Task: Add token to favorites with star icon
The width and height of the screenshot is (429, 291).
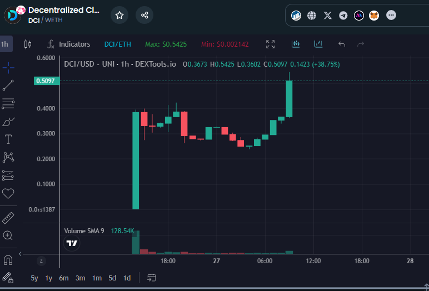Action: coord(119,15)
